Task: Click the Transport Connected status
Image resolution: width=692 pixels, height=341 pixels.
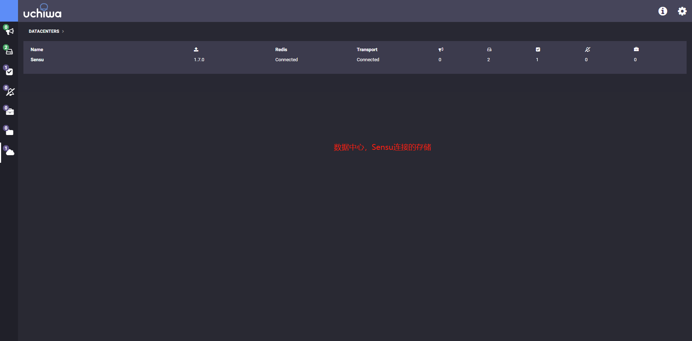Action: [x=368, y=60]
